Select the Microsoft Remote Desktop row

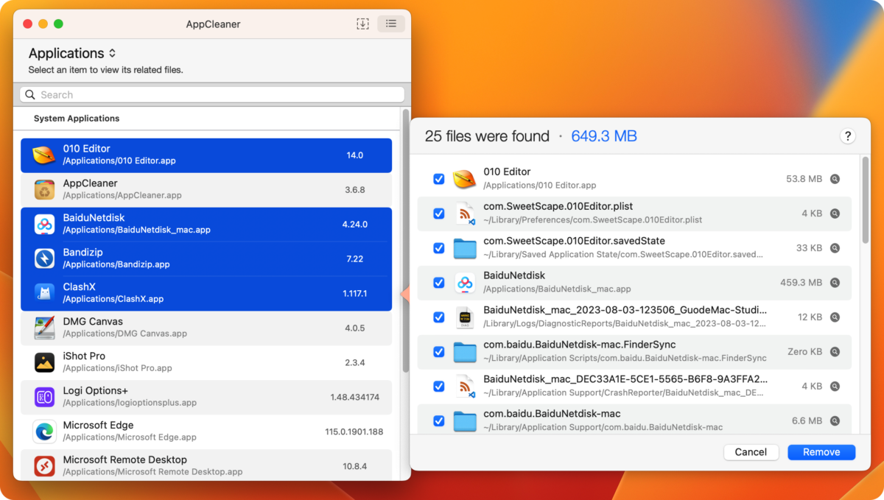[x=206, y=465]
